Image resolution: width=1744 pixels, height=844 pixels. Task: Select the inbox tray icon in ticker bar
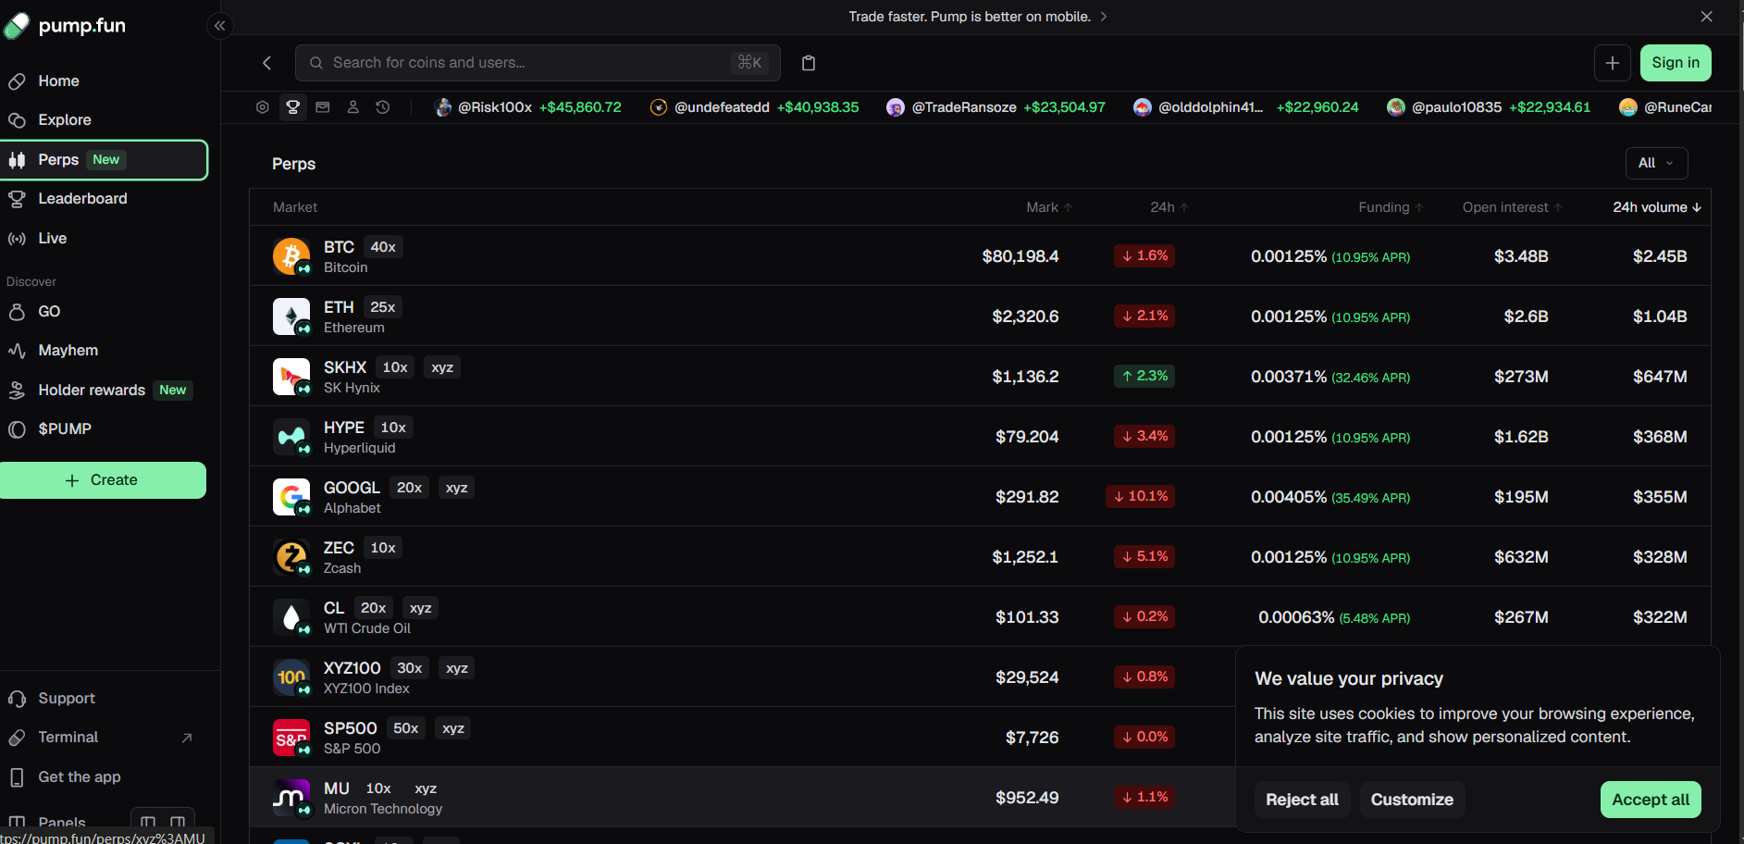coord(323,107)
